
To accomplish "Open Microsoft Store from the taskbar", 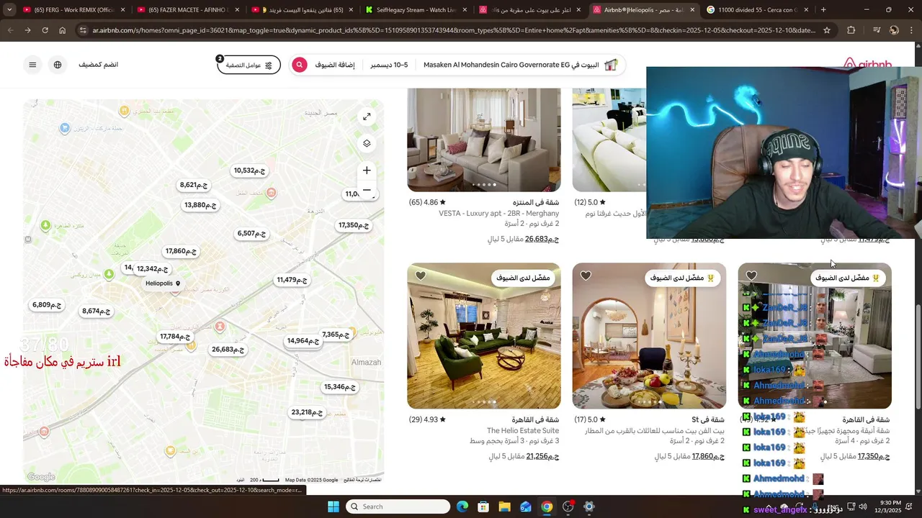I will (x=483, y=506).
